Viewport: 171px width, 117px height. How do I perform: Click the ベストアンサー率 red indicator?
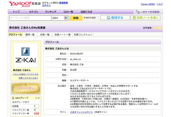pyautogui.click(x=37, y=114)
